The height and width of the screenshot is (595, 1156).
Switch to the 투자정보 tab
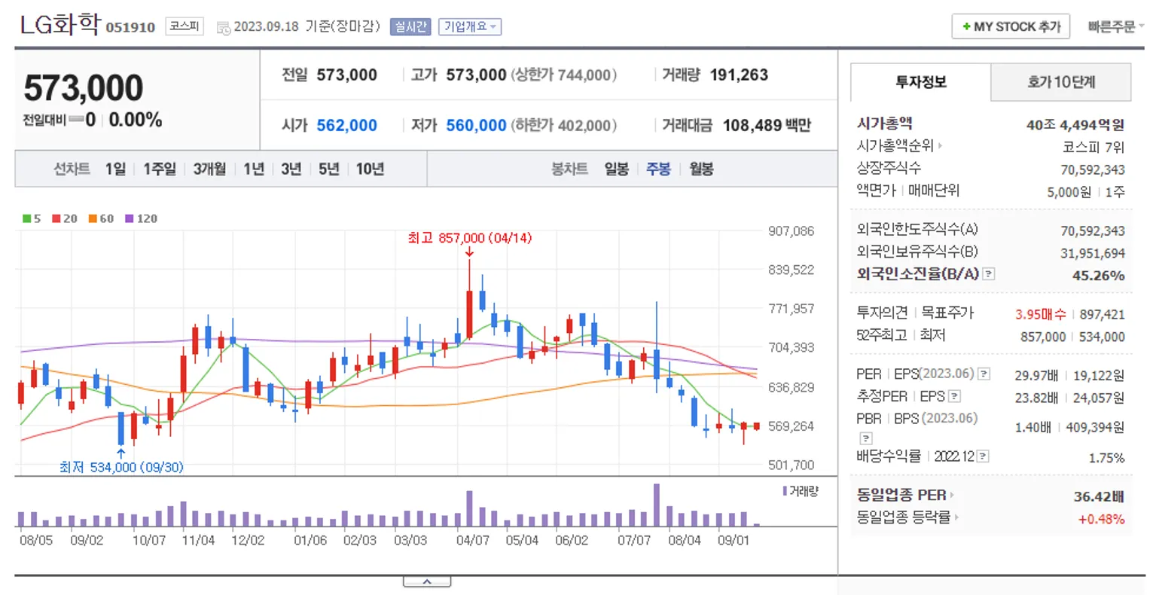(x=920, y=82)
